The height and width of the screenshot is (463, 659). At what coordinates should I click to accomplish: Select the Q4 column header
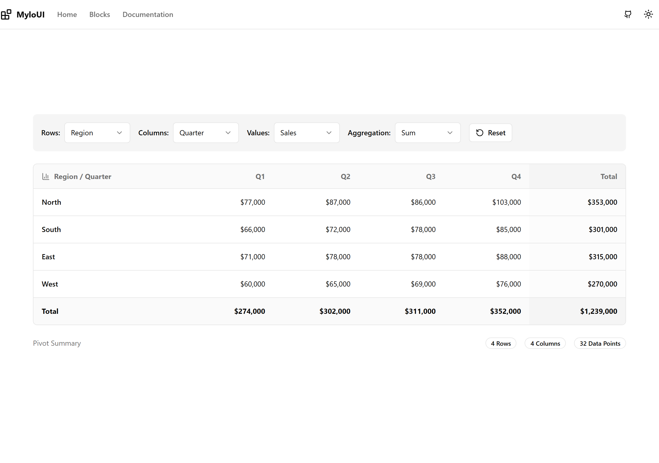516,176
